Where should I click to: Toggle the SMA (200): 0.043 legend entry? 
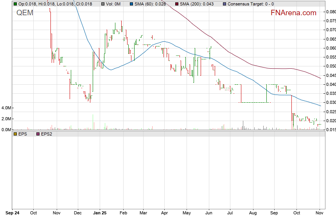[x=197, y=4]
